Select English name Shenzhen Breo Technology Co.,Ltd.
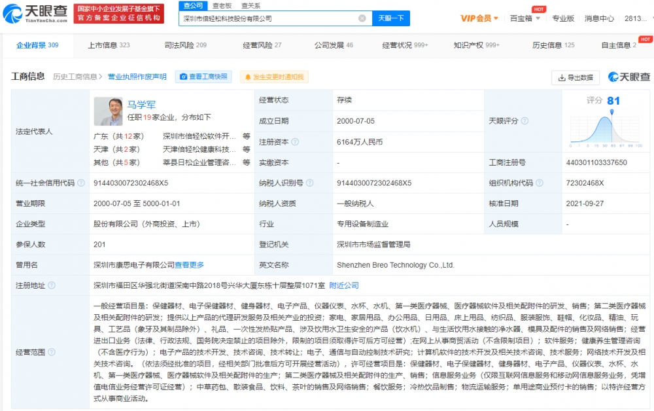The width and height of the screenshot is (654, 411). tap(396, 265)
